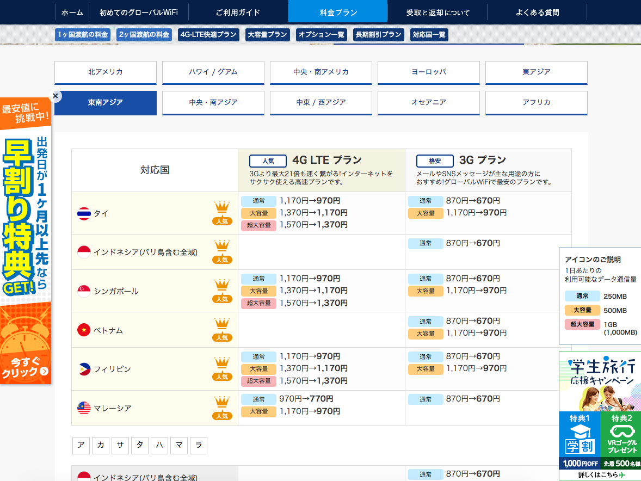Open the 学生旅行 campaign banner image
641x481 pixels.
coord(600,381)
